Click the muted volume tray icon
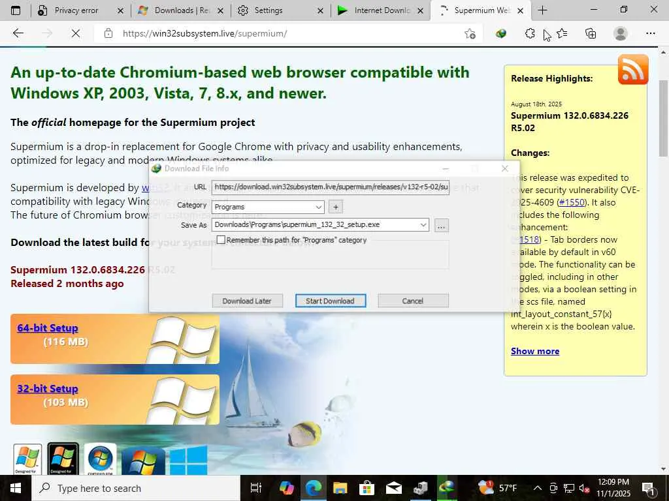Screen dimensions: 669x501 [x=585, y=488]
